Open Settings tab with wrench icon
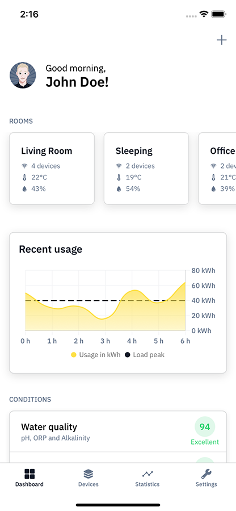This screenshot has height=511, width=236. 206,478
